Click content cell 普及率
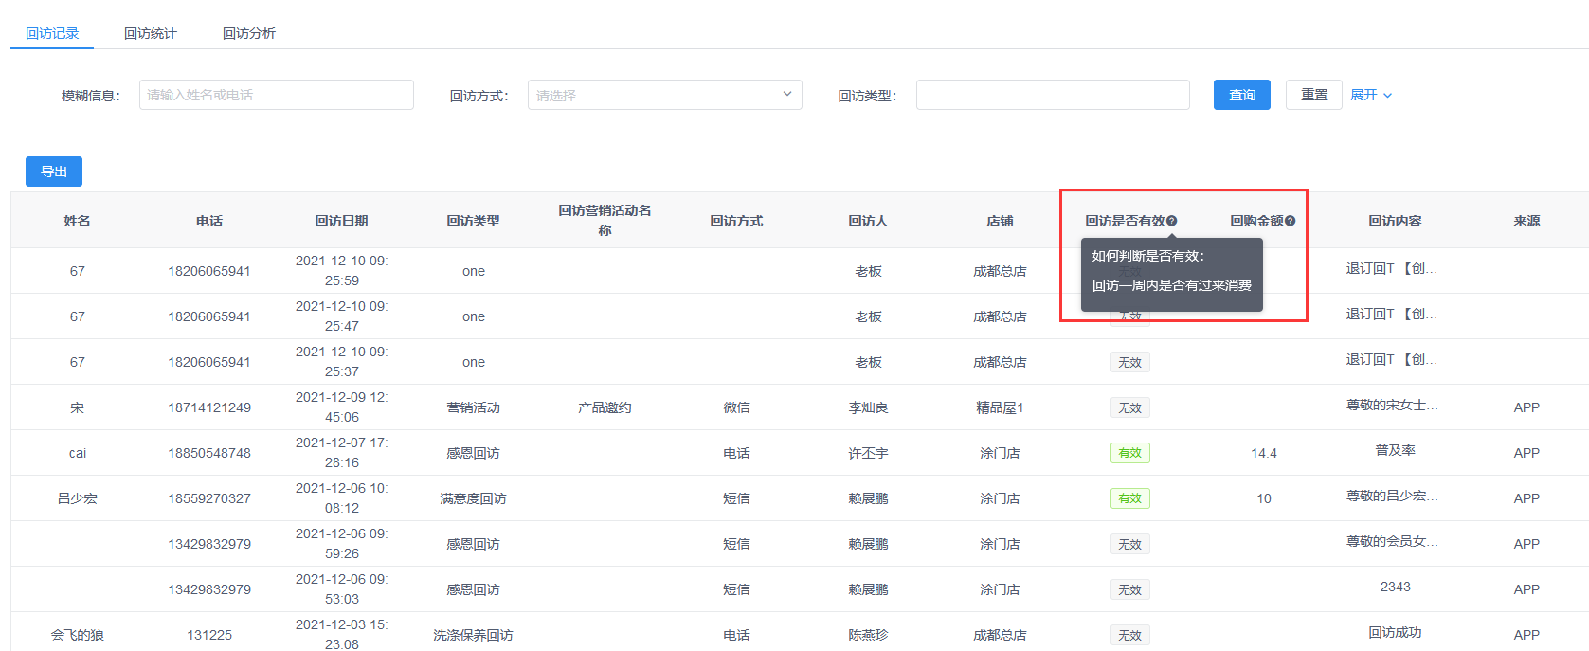Image resolution: width=1589 pixels, height=651 pixels. point(1395,450)
